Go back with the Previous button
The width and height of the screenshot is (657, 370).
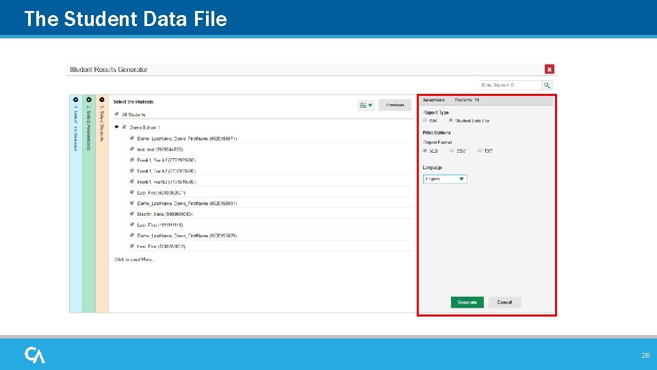point(395,106)
